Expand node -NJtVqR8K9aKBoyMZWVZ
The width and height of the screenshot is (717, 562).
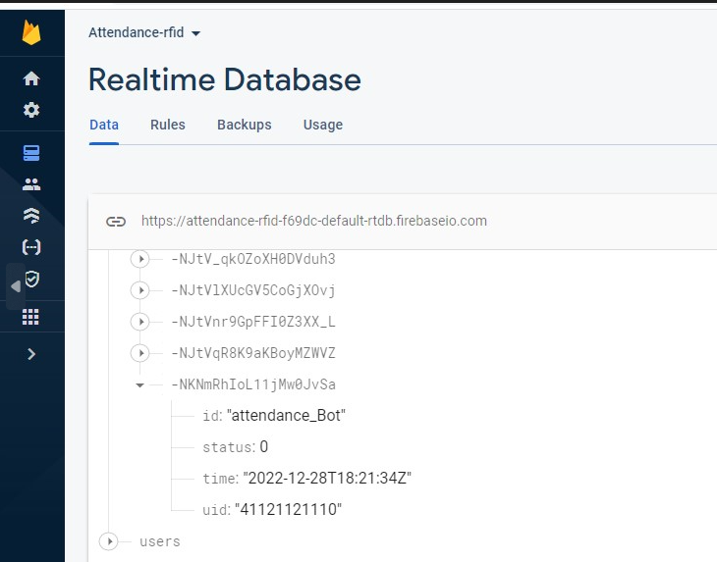coord(139,353)
